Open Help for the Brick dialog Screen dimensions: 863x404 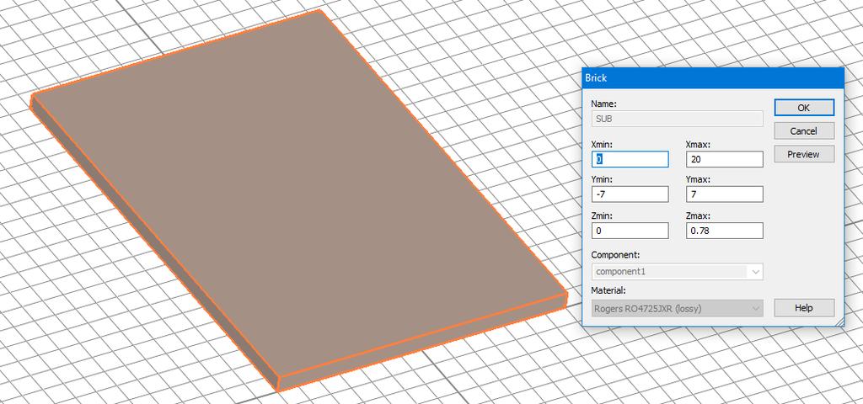803,308
